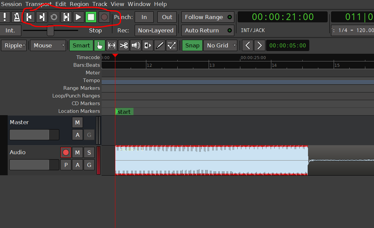The height and width of the screenshot is (228, 374).
Task: Click the shuttle speed slider handle
Action: 50,30
